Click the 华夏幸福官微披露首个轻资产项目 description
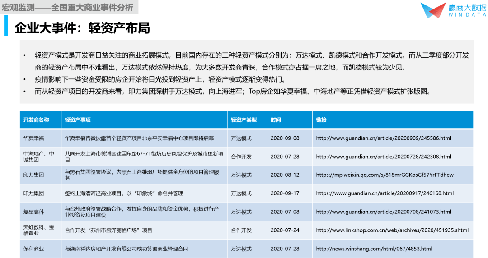Screen dimensions: 488x258 pos(140,138)
